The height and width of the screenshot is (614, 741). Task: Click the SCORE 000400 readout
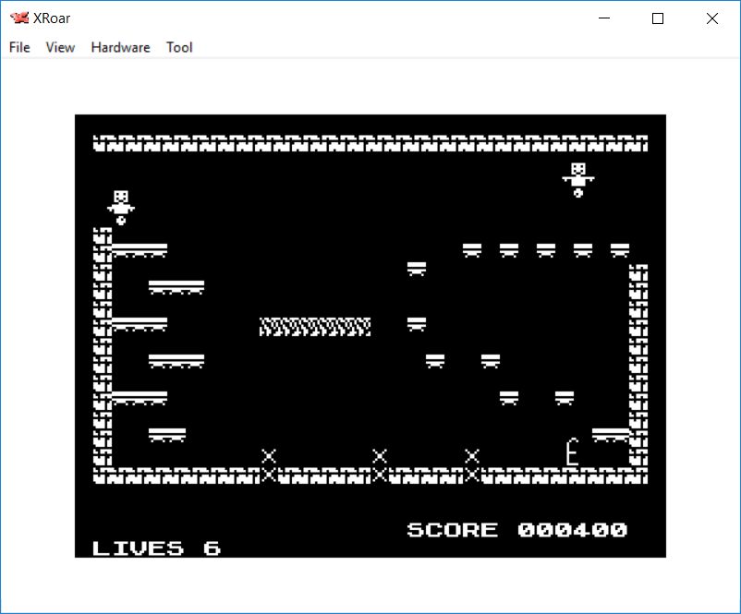[517, 530]
